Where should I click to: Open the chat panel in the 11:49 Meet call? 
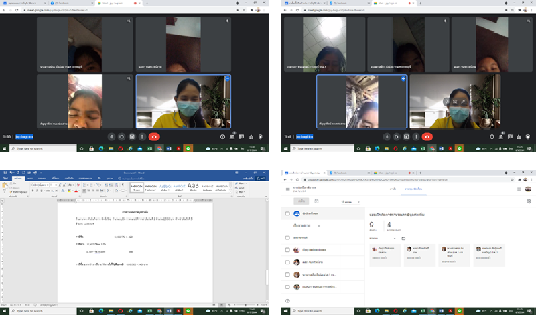511,136
